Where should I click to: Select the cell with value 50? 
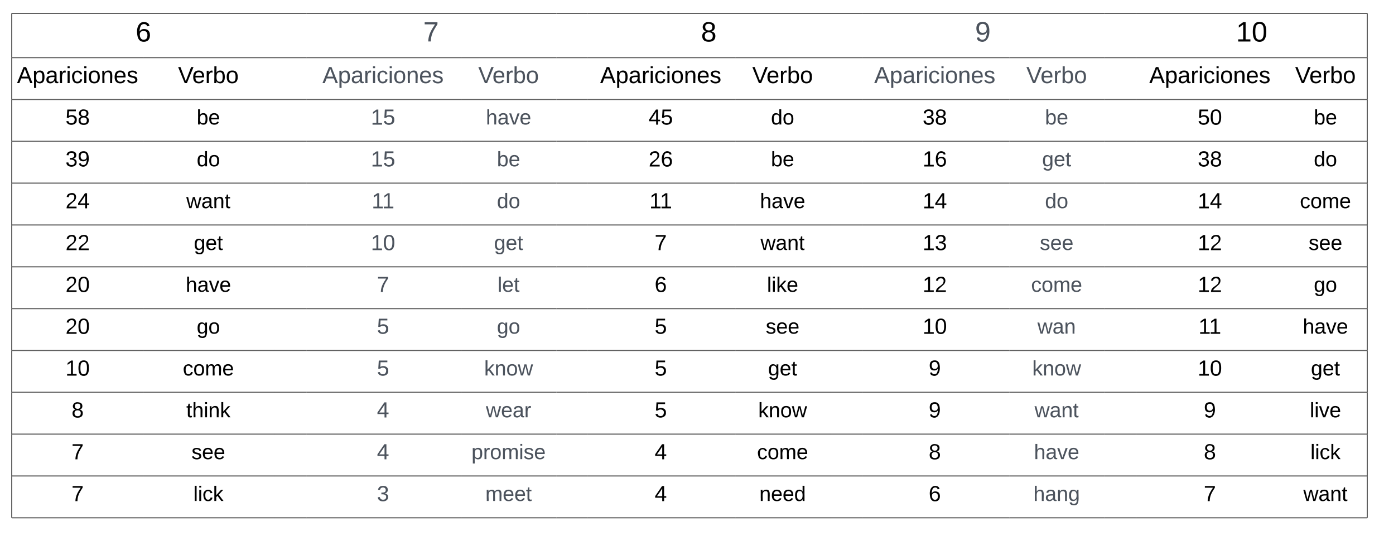coord(1209,118)
